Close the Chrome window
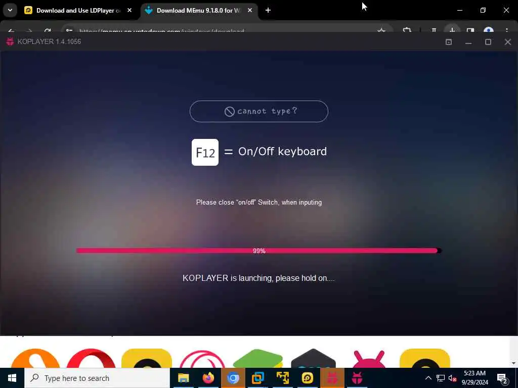This screenshot has width=518, height=388. pyautogui.click(x=506, y=10)
